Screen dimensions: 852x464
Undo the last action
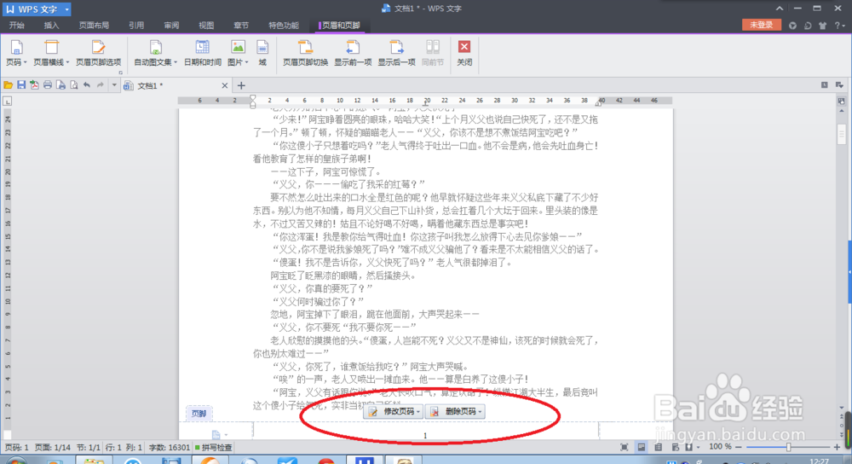[87, 85]
